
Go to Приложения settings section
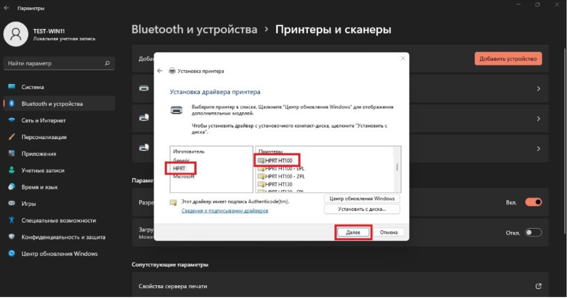(x=39, y=154)
